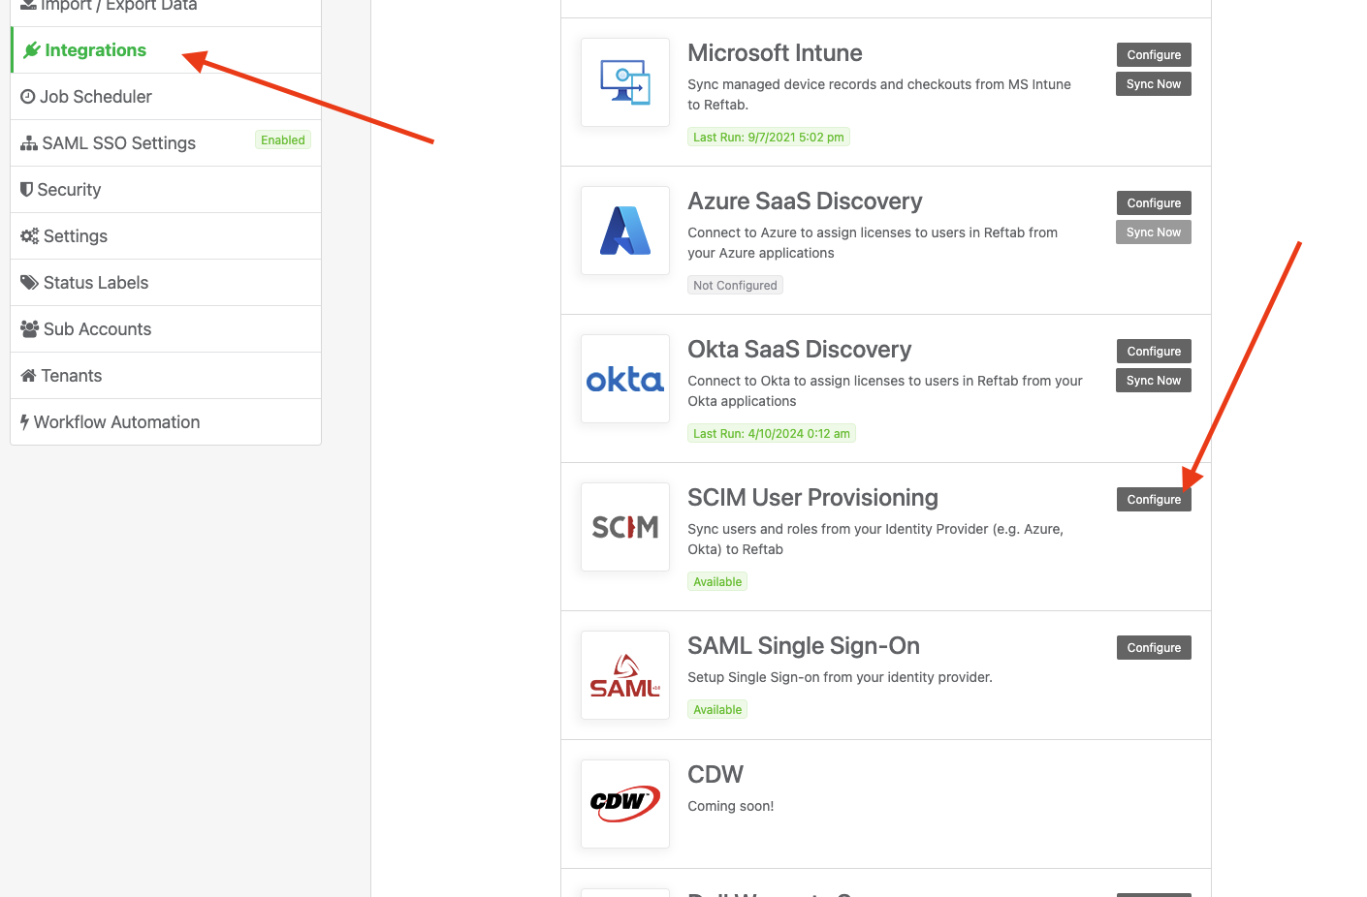Viewport: 1367px width, 897px height.
Task: Click the SAML logo image
Action: [x=624, y=675]
